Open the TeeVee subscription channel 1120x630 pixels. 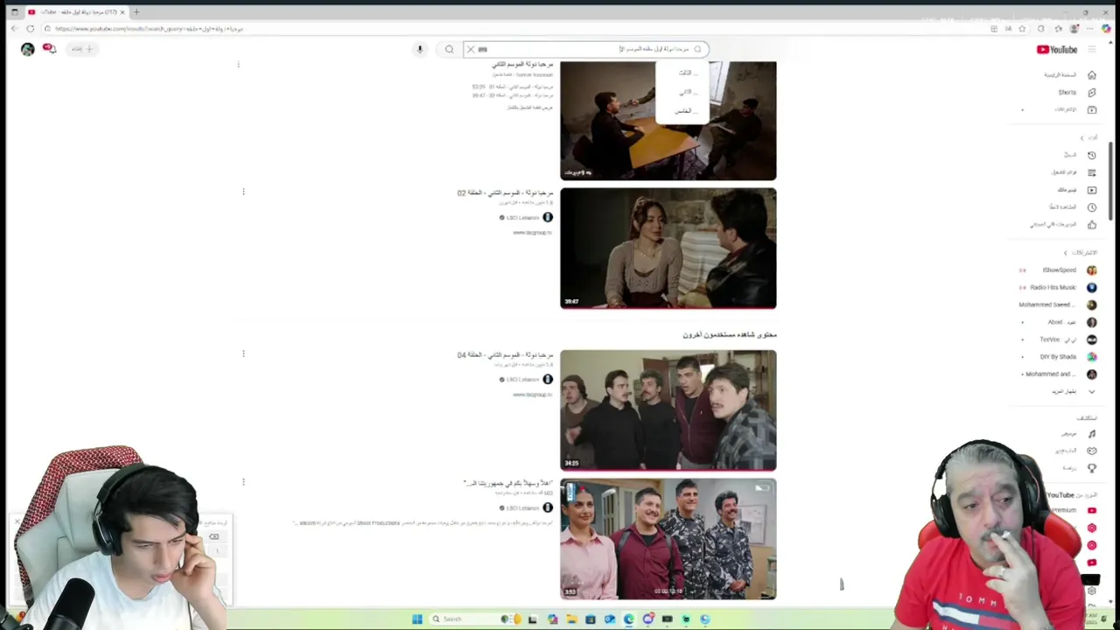pyautogui.click(x=1059, y=339)
